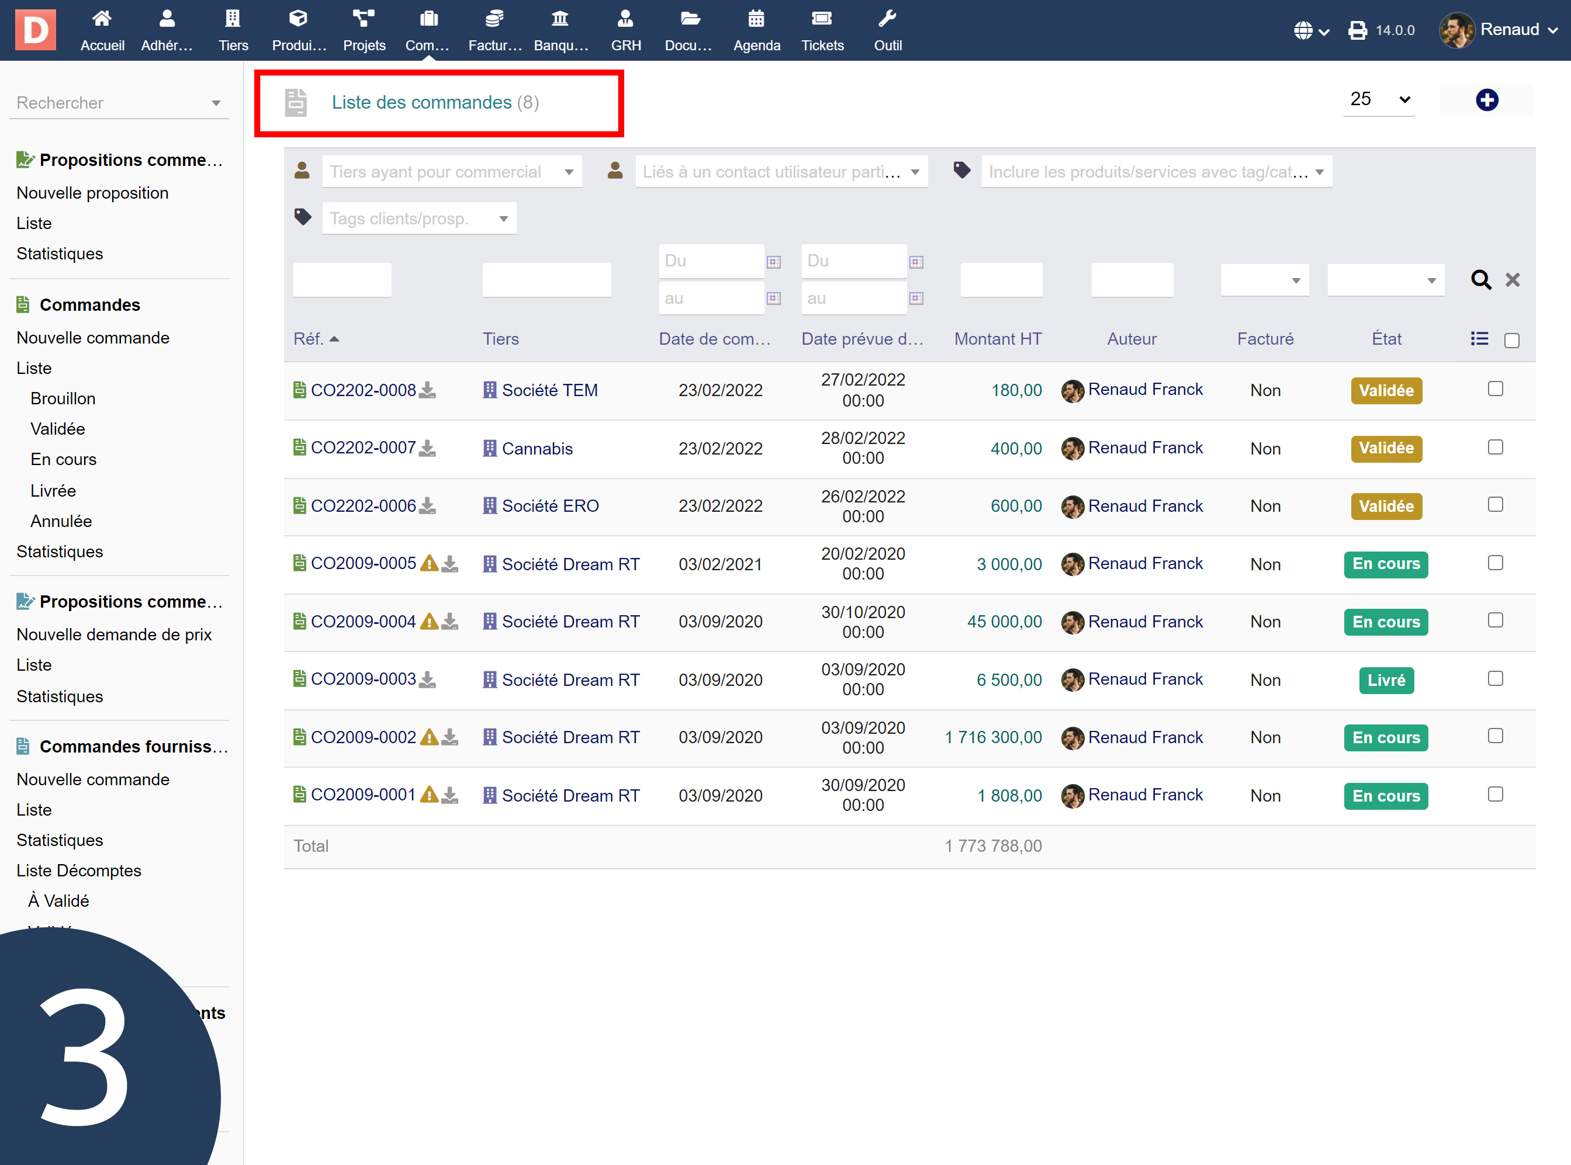Open order CO2009-0004 link
This screenshot has height=1165, width=1571.
pyautogui.click(x=362, y=621)
